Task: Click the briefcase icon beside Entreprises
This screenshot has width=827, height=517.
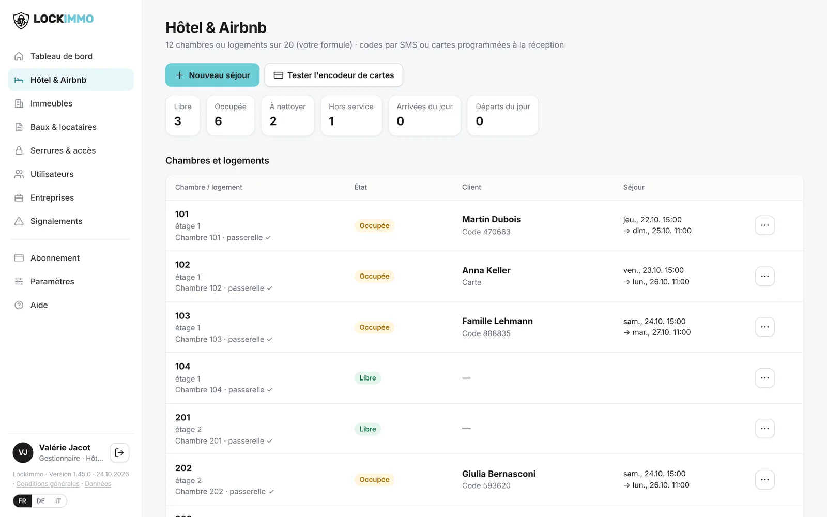Action: 19,197
